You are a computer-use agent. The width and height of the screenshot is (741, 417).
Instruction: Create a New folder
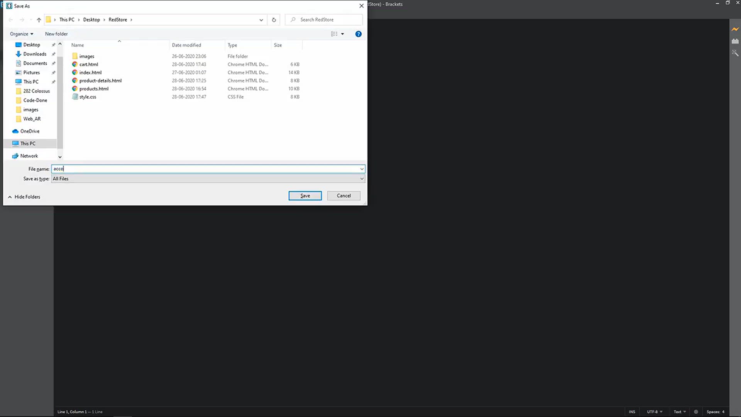[x=56, y=34]
